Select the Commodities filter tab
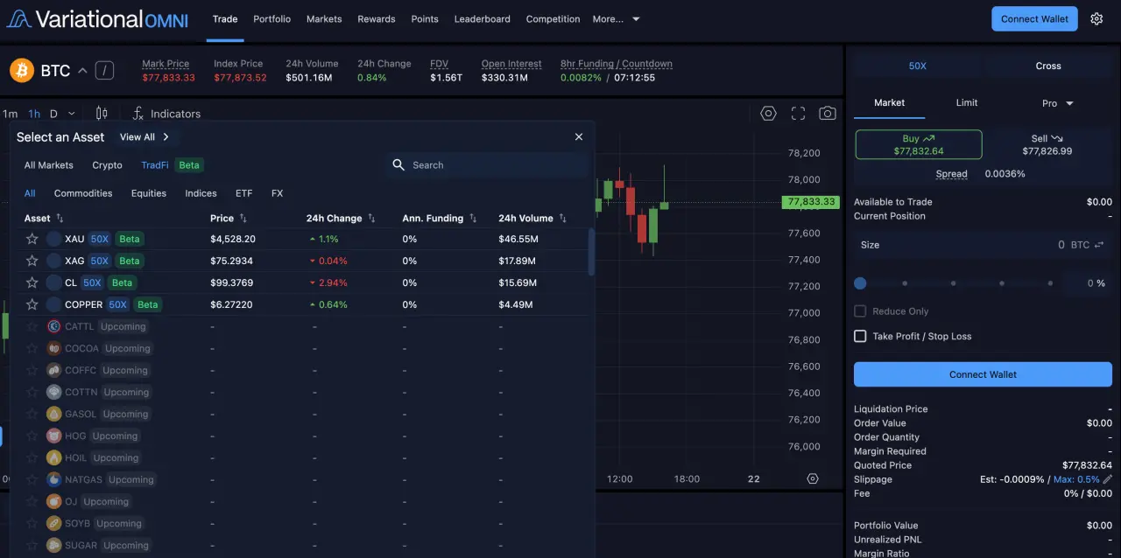The height and width of the screenshot is (558, 1121). [x=83, y=193]
